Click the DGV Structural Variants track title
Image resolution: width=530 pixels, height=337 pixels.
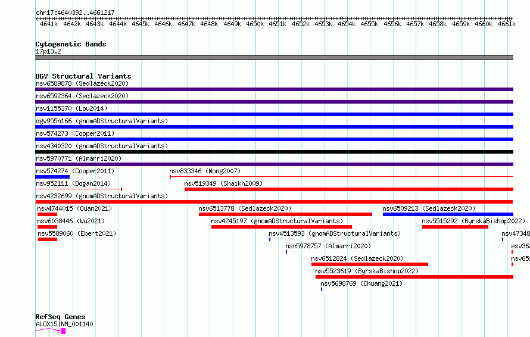[x=83, y=76]
